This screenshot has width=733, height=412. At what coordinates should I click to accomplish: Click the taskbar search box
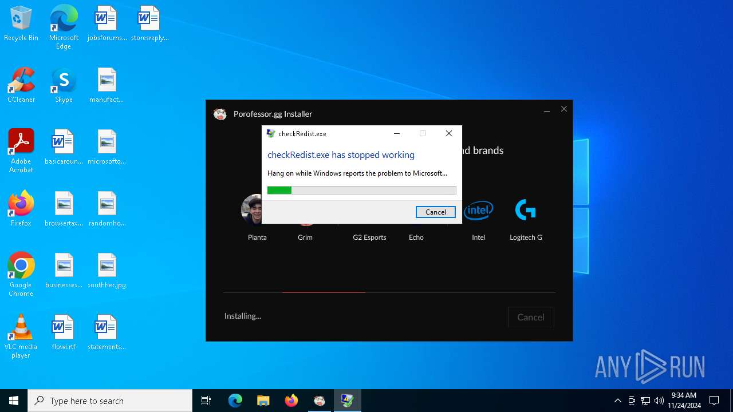[x=110, y=401]
